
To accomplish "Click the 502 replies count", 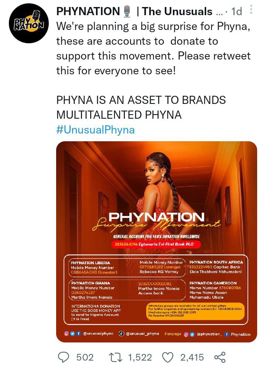I will pyautogui.click(x=85, y=357).
